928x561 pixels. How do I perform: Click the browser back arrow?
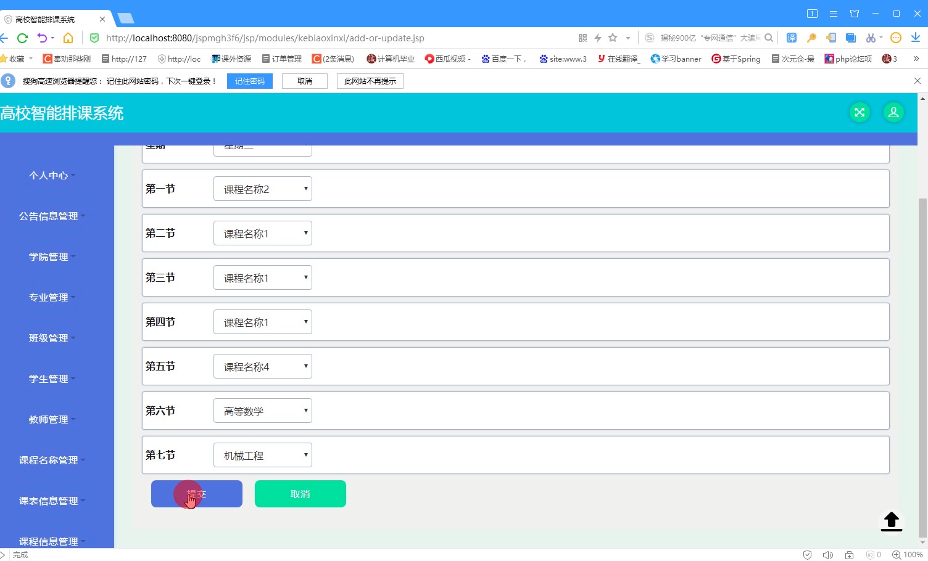tap(4, 38)
